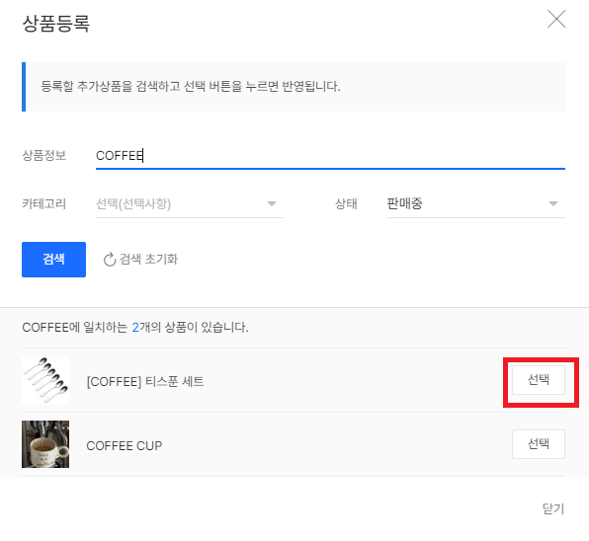Click the dropdown arrow of 카테고리 field
Screen dimensions: 589x541
272,203
